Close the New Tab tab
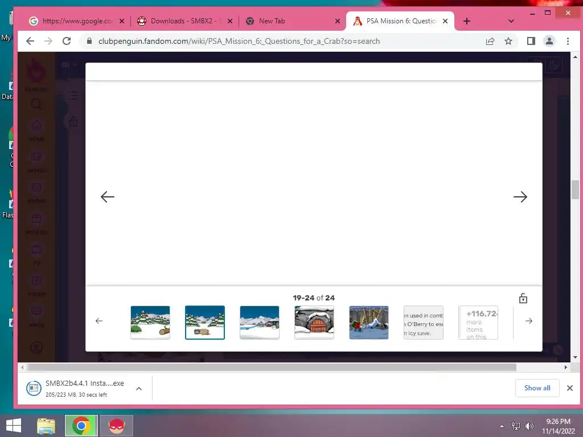The width and height of the screenshot is (583, 437). click(338, 21)
